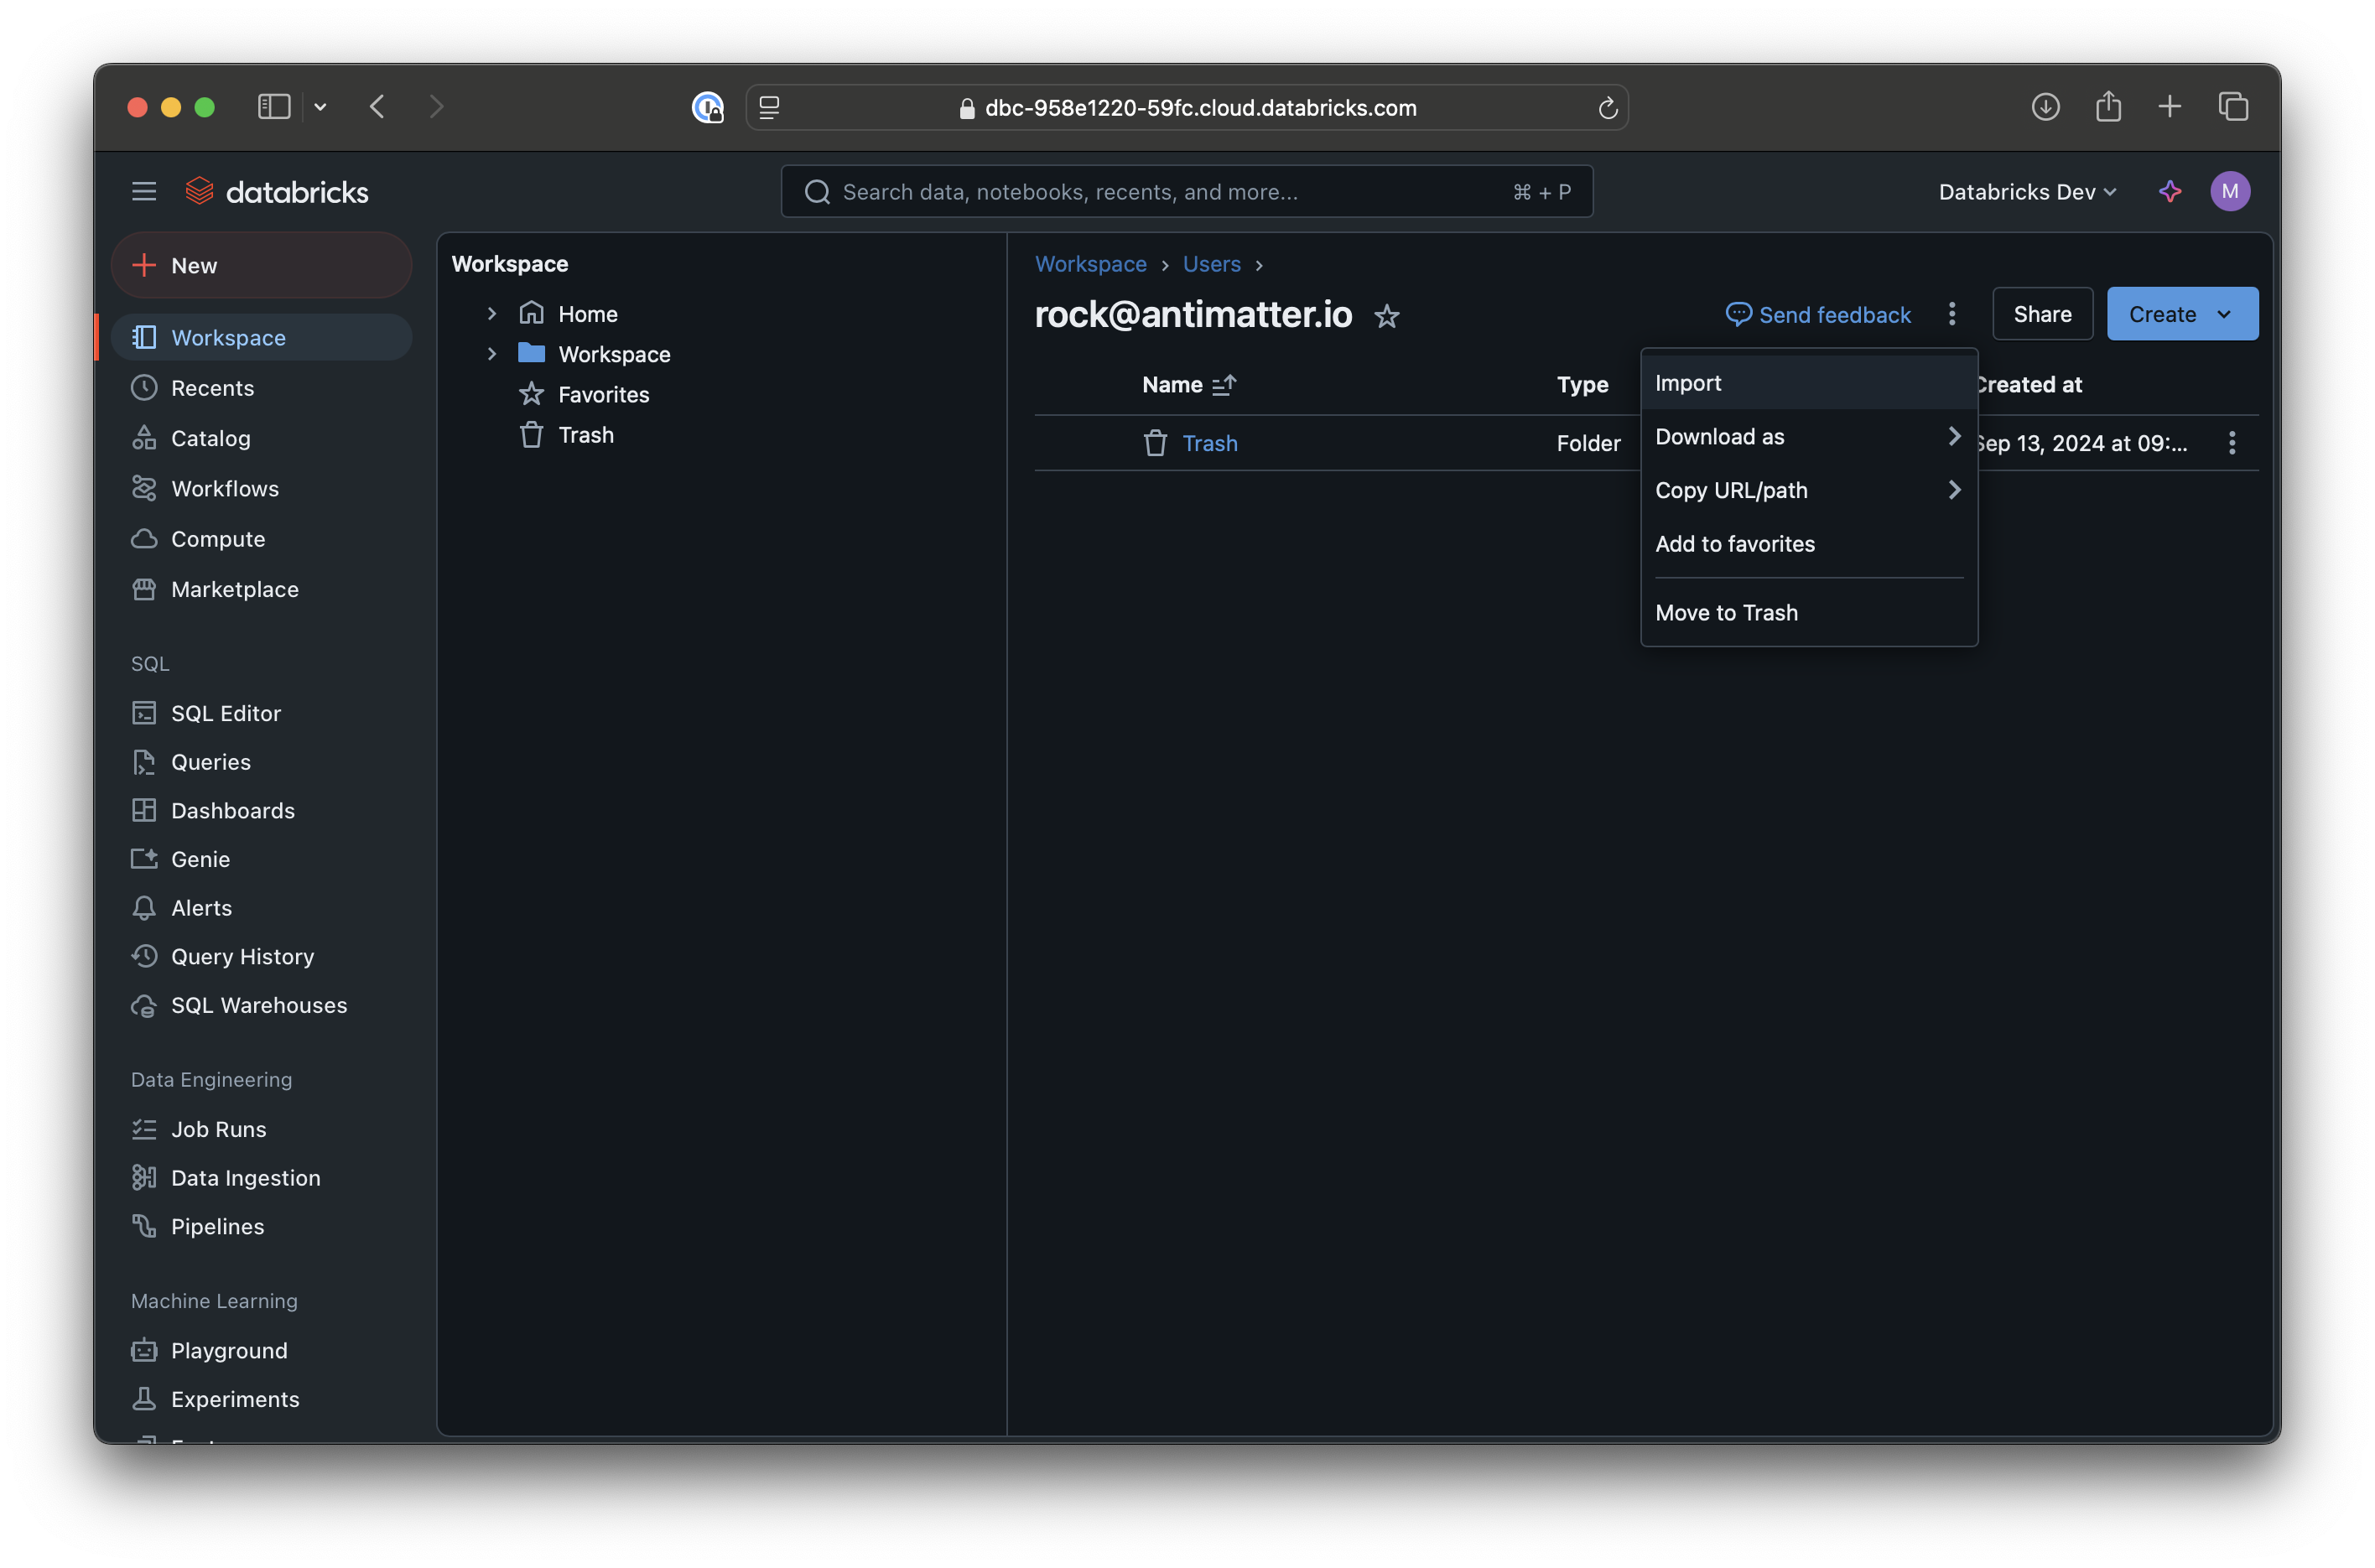This screenshot has height=1568, width=2375.
Task: Expand the Workspace folder tree node
Action: (491, 354)
